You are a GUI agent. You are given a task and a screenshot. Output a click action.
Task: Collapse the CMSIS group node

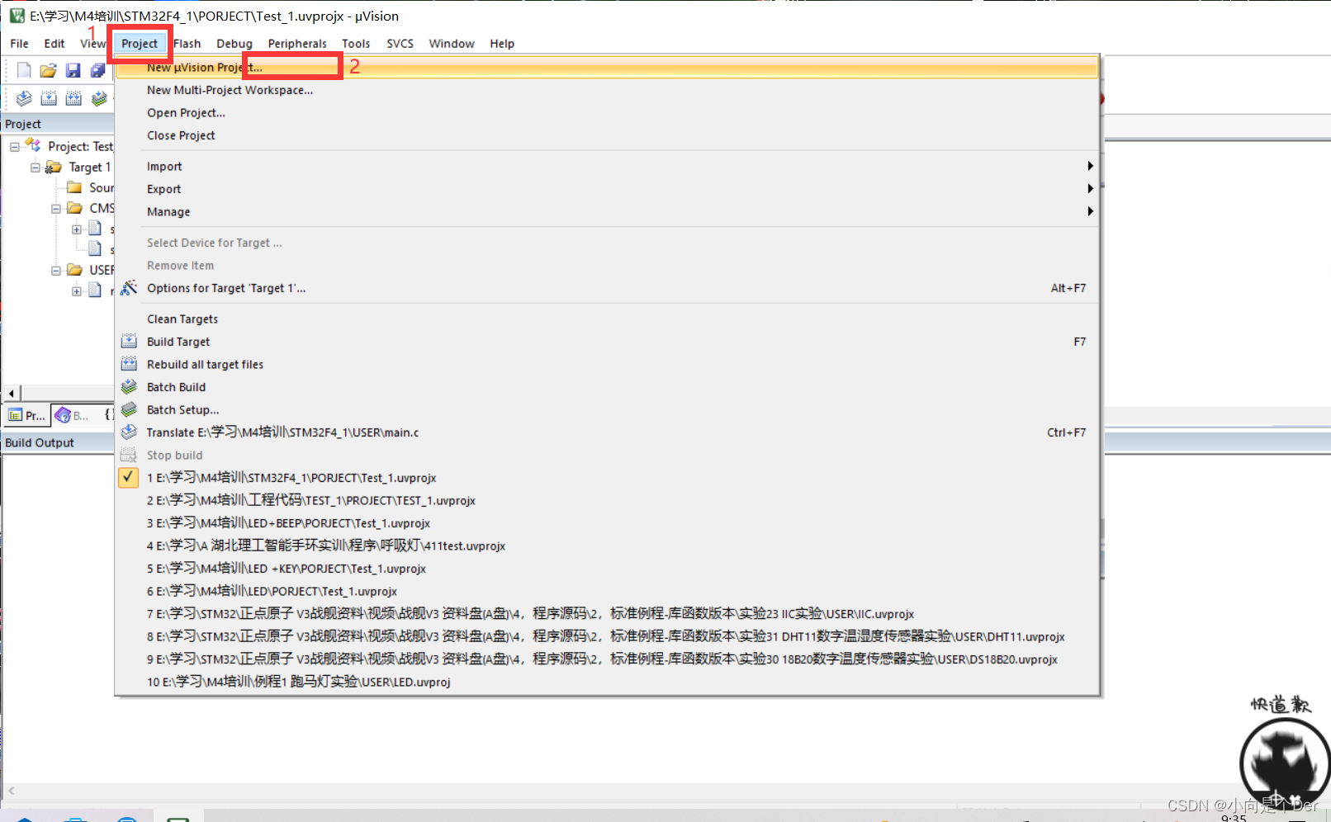tap(56, 209)
